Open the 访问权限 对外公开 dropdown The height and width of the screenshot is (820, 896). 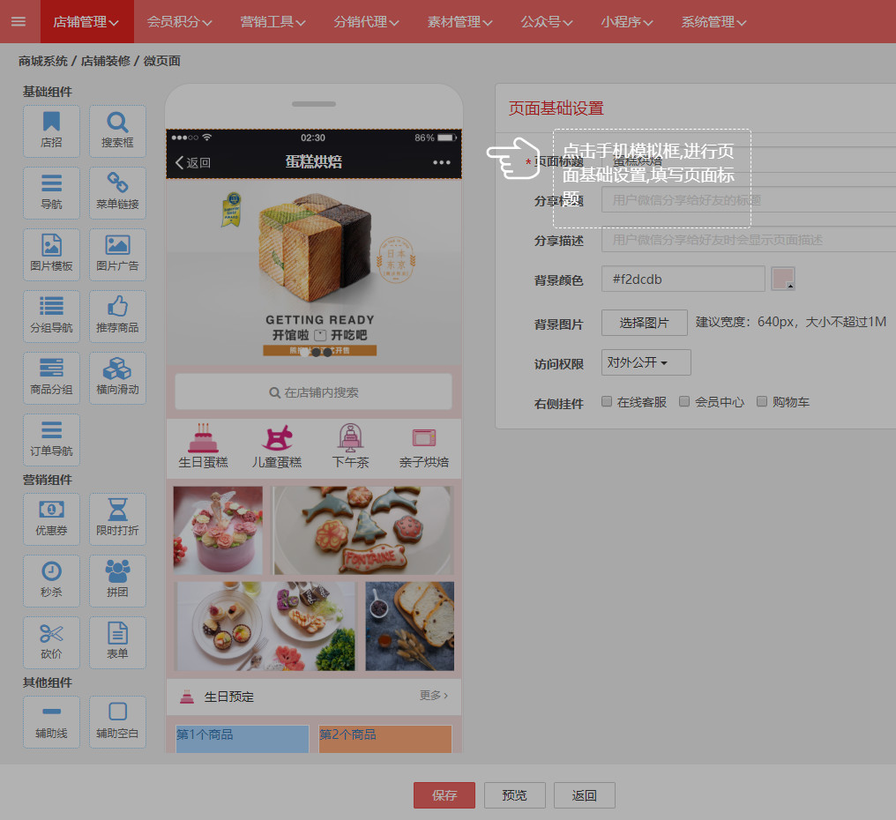[646, 362]
